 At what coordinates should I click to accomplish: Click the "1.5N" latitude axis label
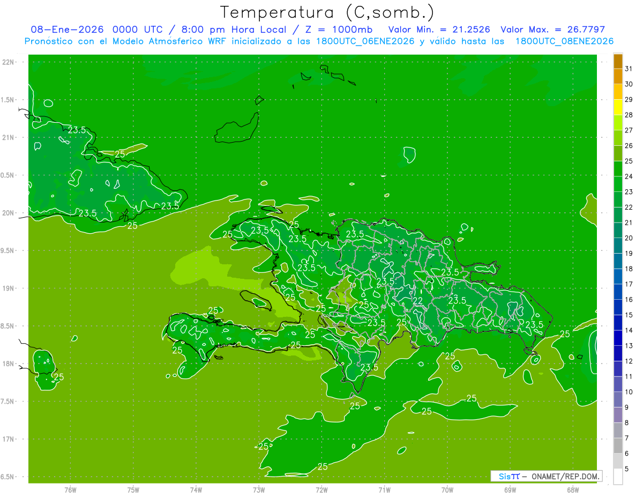tap(7, 100)
